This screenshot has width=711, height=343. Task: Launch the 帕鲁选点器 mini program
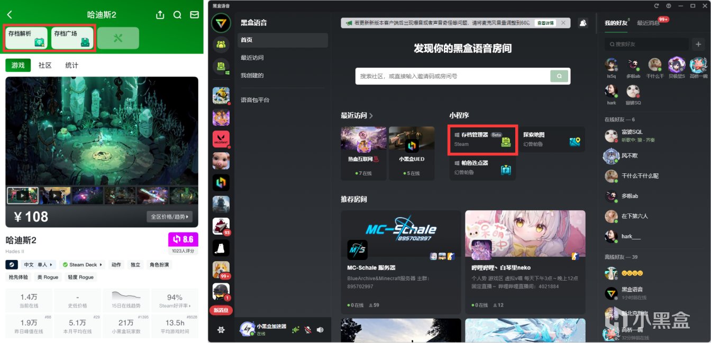coord(482,168)
